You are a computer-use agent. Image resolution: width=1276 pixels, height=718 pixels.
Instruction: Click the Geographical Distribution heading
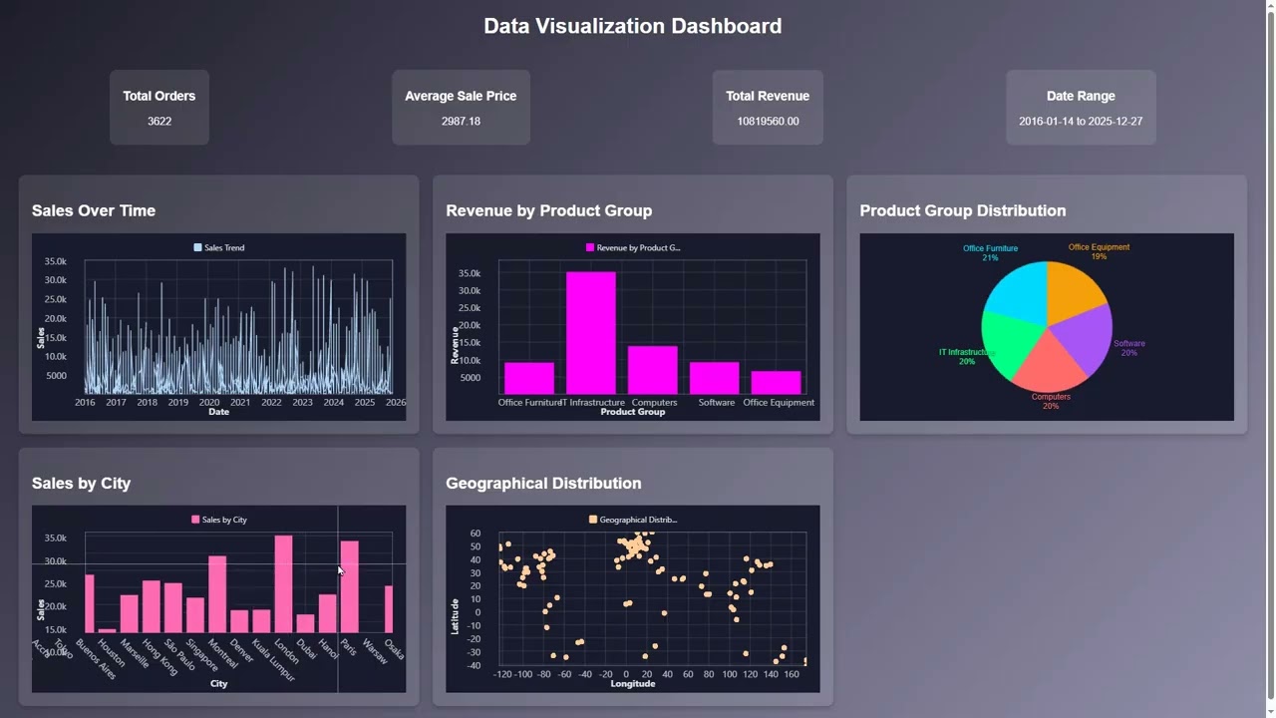543,483
